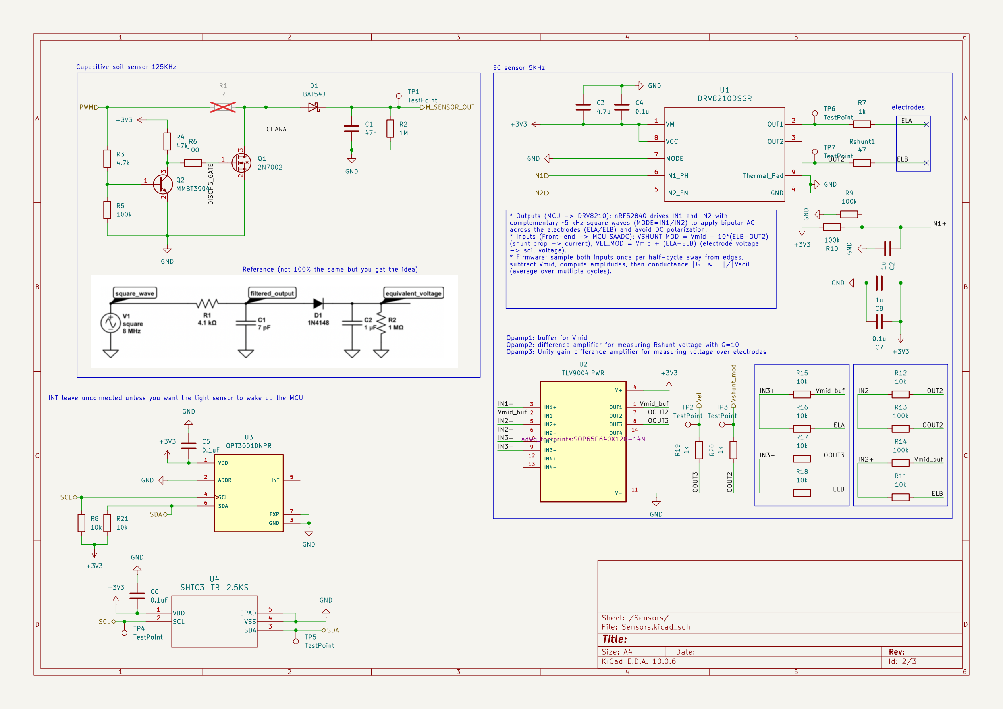Click the R15 10k resistor symbol
1003x709 pixels.
click(802, 395)
